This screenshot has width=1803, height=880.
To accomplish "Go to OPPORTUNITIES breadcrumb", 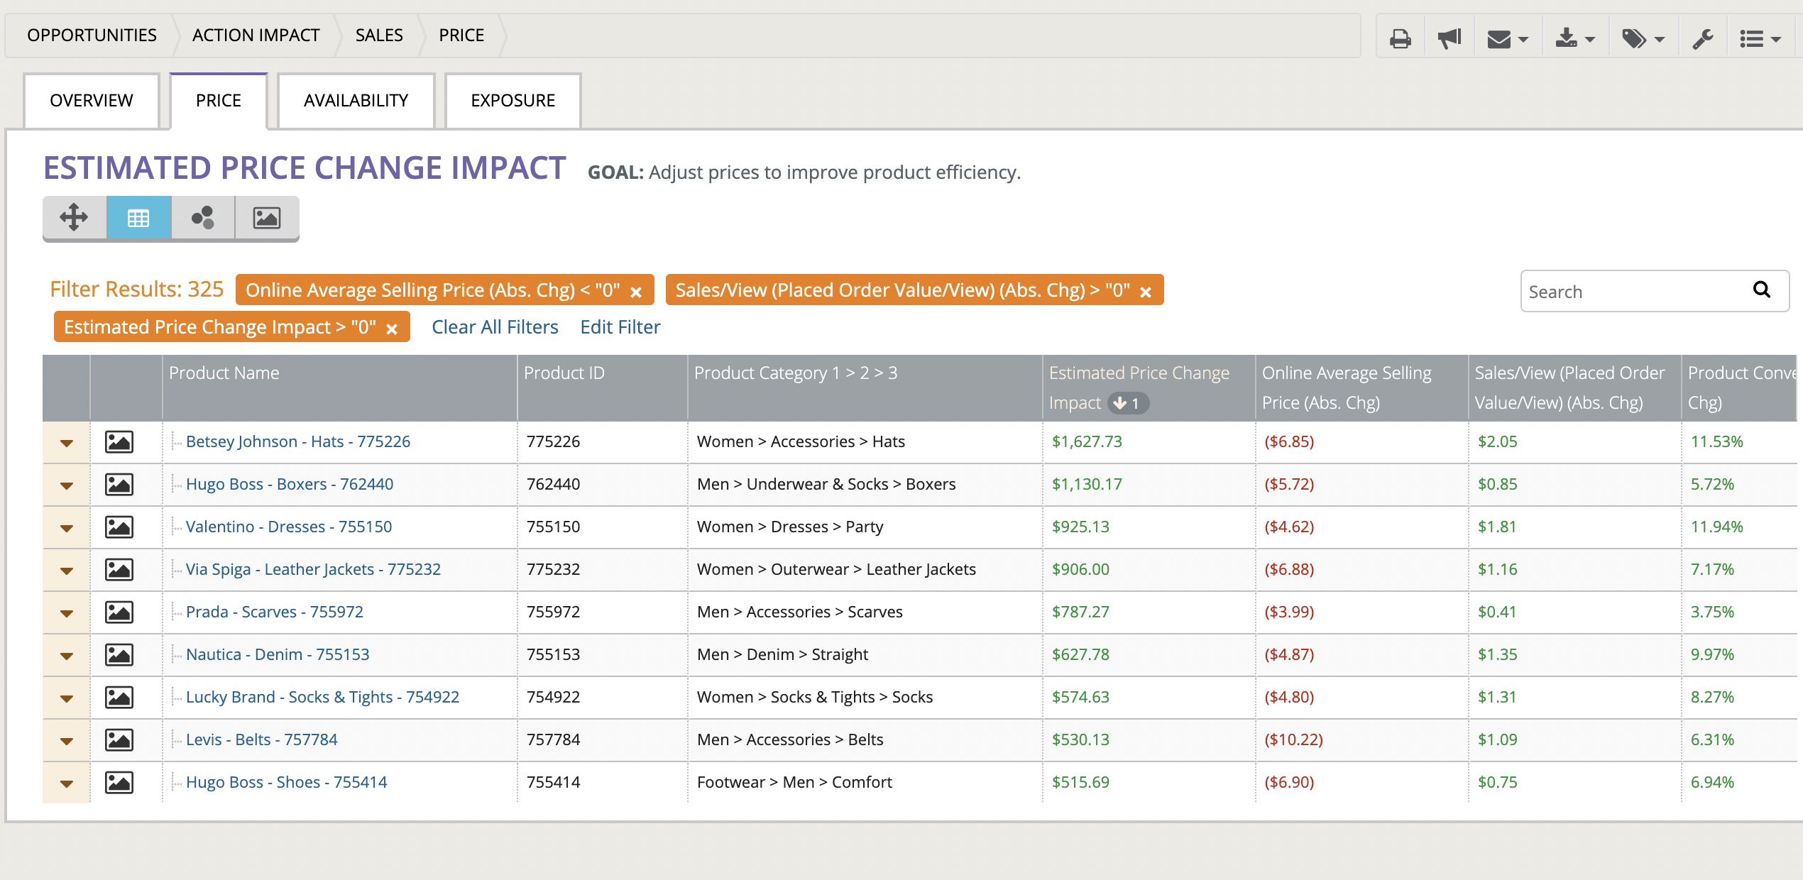I will (92, 35).
